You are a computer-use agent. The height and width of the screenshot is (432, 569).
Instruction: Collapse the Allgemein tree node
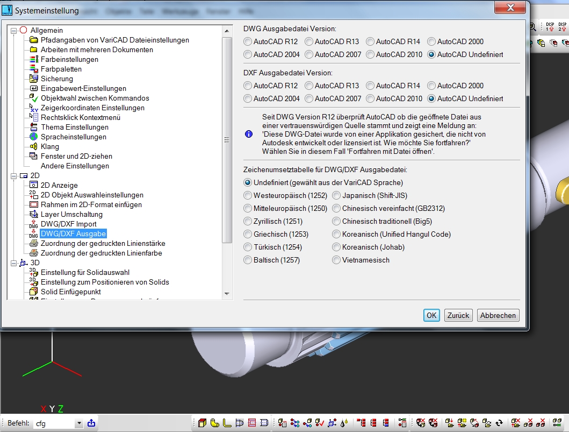pyautogui.click(x=14, y=31)
